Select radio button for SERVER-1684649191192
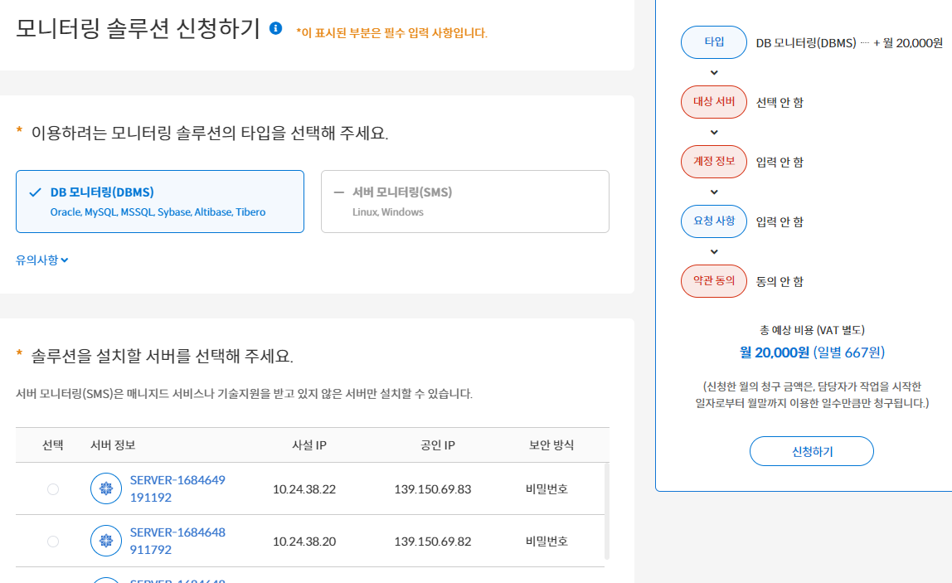 (x=53, y=488)
